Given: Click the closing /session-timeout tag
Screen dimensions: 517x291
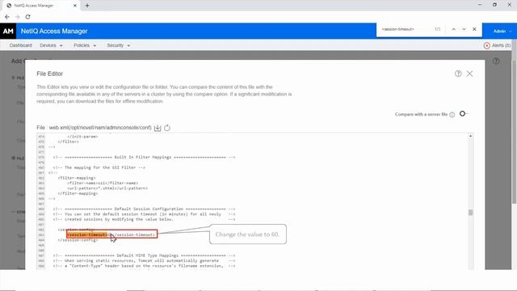Looking at the screenshot, I should 134,234.
